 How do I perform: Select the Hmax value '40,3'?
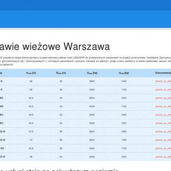tap(31, 98)
